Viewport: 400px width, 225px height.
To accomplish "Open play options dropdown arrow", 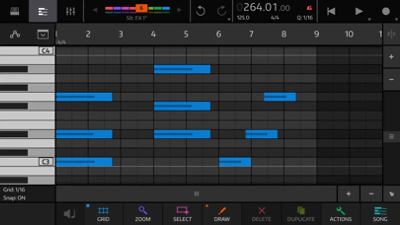I will [x=369, y=19].
